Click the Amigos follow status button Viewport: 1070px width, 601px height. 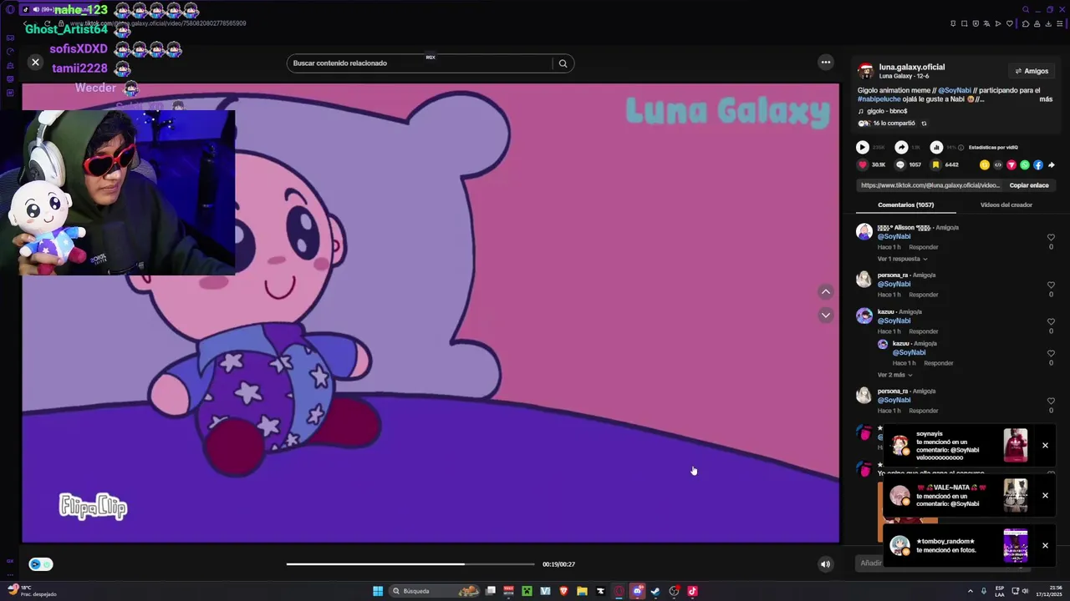[1031, 71]
